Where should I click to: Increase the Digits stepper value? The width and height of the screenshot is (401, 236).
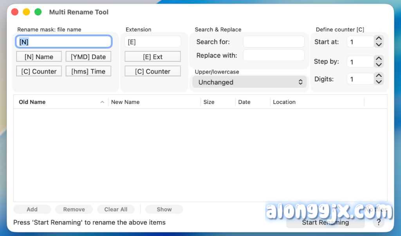378,76
